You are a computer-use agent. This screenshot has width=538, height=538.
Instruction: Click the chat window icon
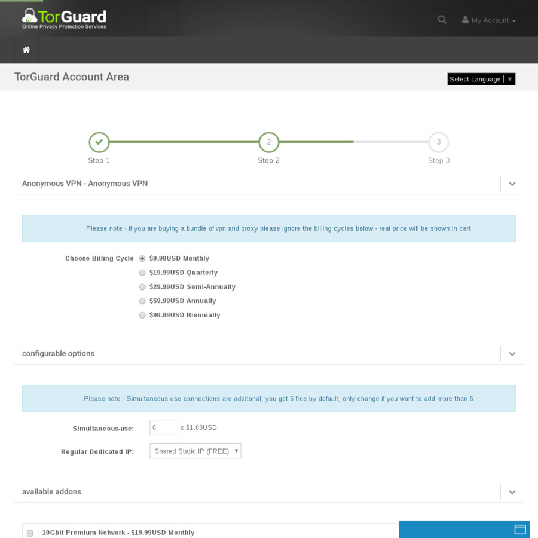point(520,530)
